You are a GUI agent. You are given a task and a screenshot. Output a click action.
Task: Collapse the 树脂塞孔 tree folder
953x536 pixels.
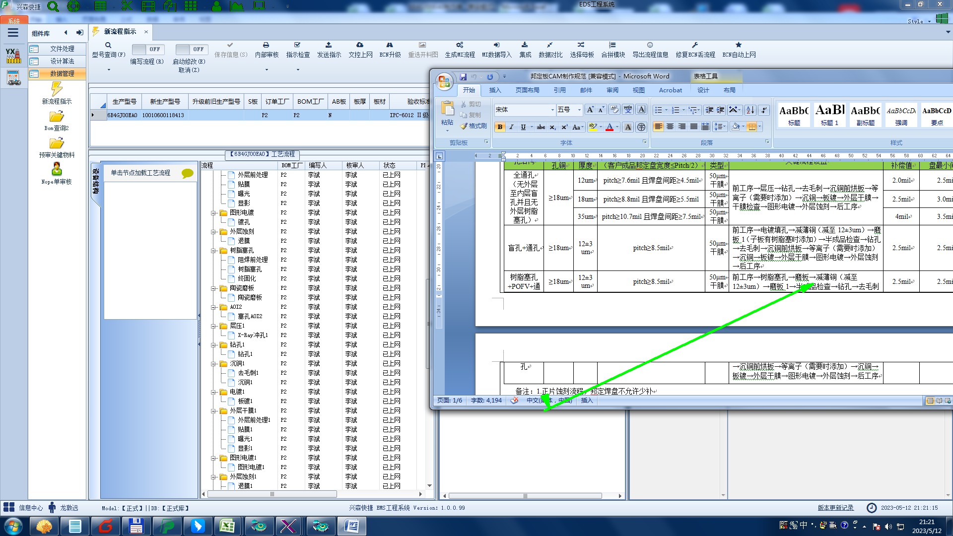coord(213,251)
